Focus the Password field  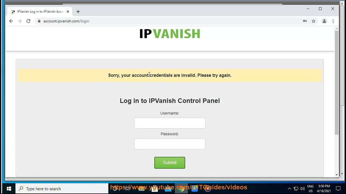tap(170, 144)
